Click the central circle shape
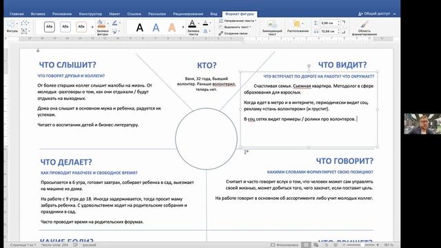Screen dimensions: 441x248 [206, 139]
